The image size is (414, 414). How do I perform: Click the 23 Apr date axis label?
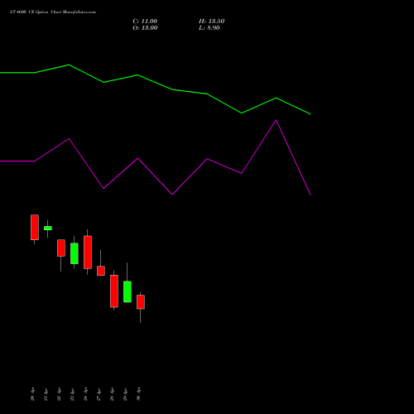coord(72,394)
